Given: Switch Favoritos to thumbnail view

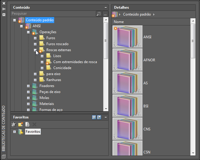Looking at the screenshot, I should click(x=99, y=117).
